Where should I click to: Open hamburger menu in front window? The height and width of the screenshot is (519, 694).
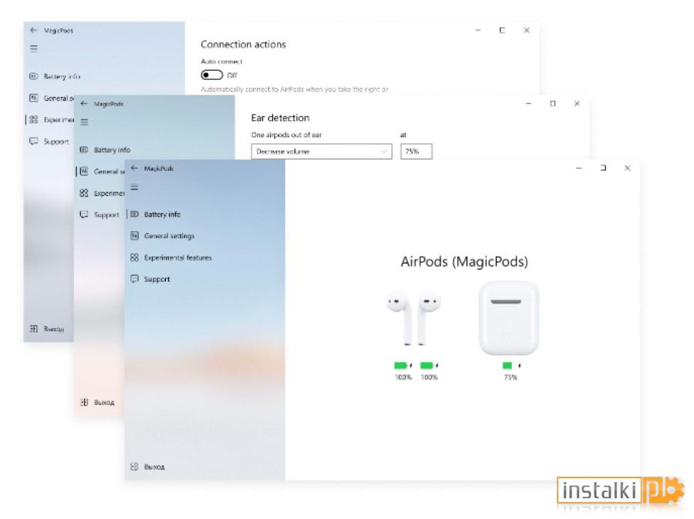(134, 187)
